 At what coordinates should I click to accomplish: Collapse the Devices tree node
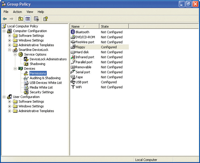click(15, 68)
